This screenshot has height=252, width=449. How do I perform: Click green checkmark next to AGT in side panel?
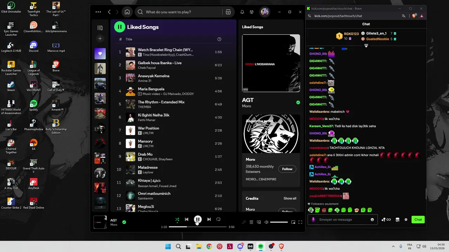tap(298, 103)
